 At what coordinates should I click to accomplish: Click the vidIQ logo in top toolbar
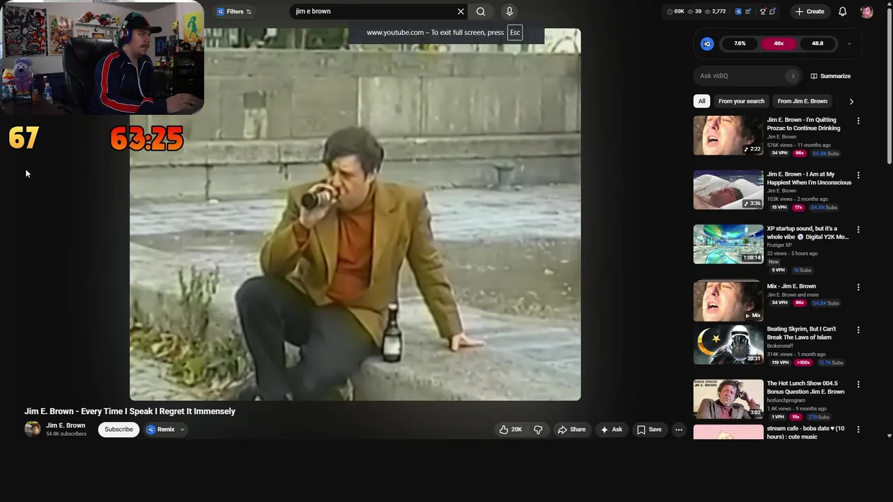tap(738, 11)
